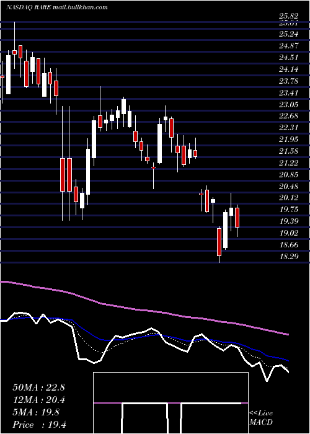
Task: Click the 18.29 price axis label
Action: [x=289, y=257]
